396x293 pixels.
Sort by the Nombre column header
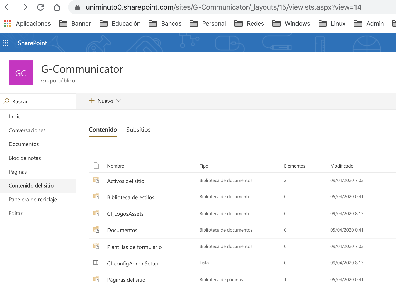coord(116,166)
